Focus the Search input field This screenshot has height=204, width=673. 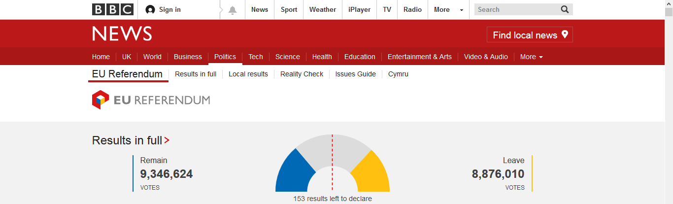coord(517,9)
